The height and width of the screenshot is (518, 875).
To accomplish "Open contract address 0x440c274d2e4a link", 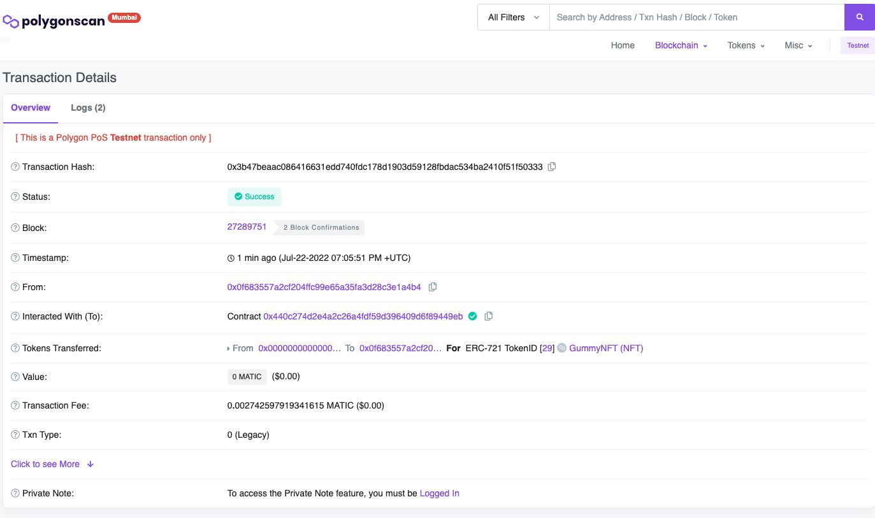I will [x=363, y=316].
